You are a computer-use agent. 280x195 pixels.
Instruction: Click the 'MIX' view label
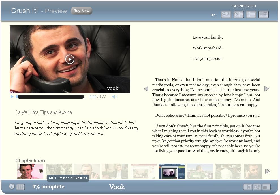click(x=213, y=15)
